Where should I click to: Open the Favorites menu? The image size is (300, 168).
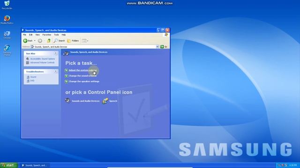(x=47, y=35)
